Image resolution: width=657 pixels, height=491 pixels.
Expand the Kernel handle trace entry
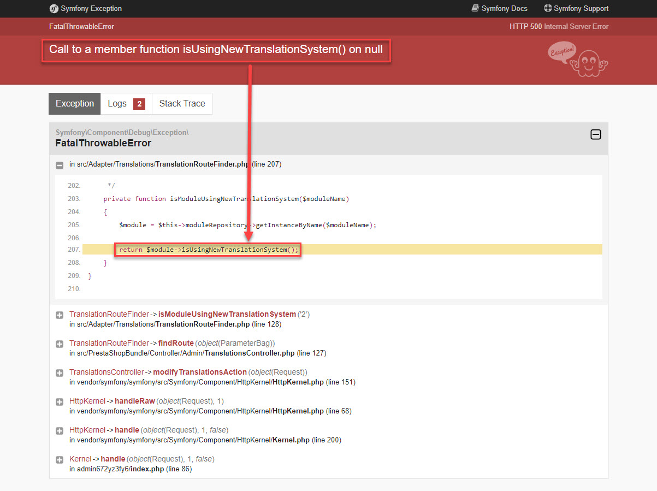coord(60,460)
